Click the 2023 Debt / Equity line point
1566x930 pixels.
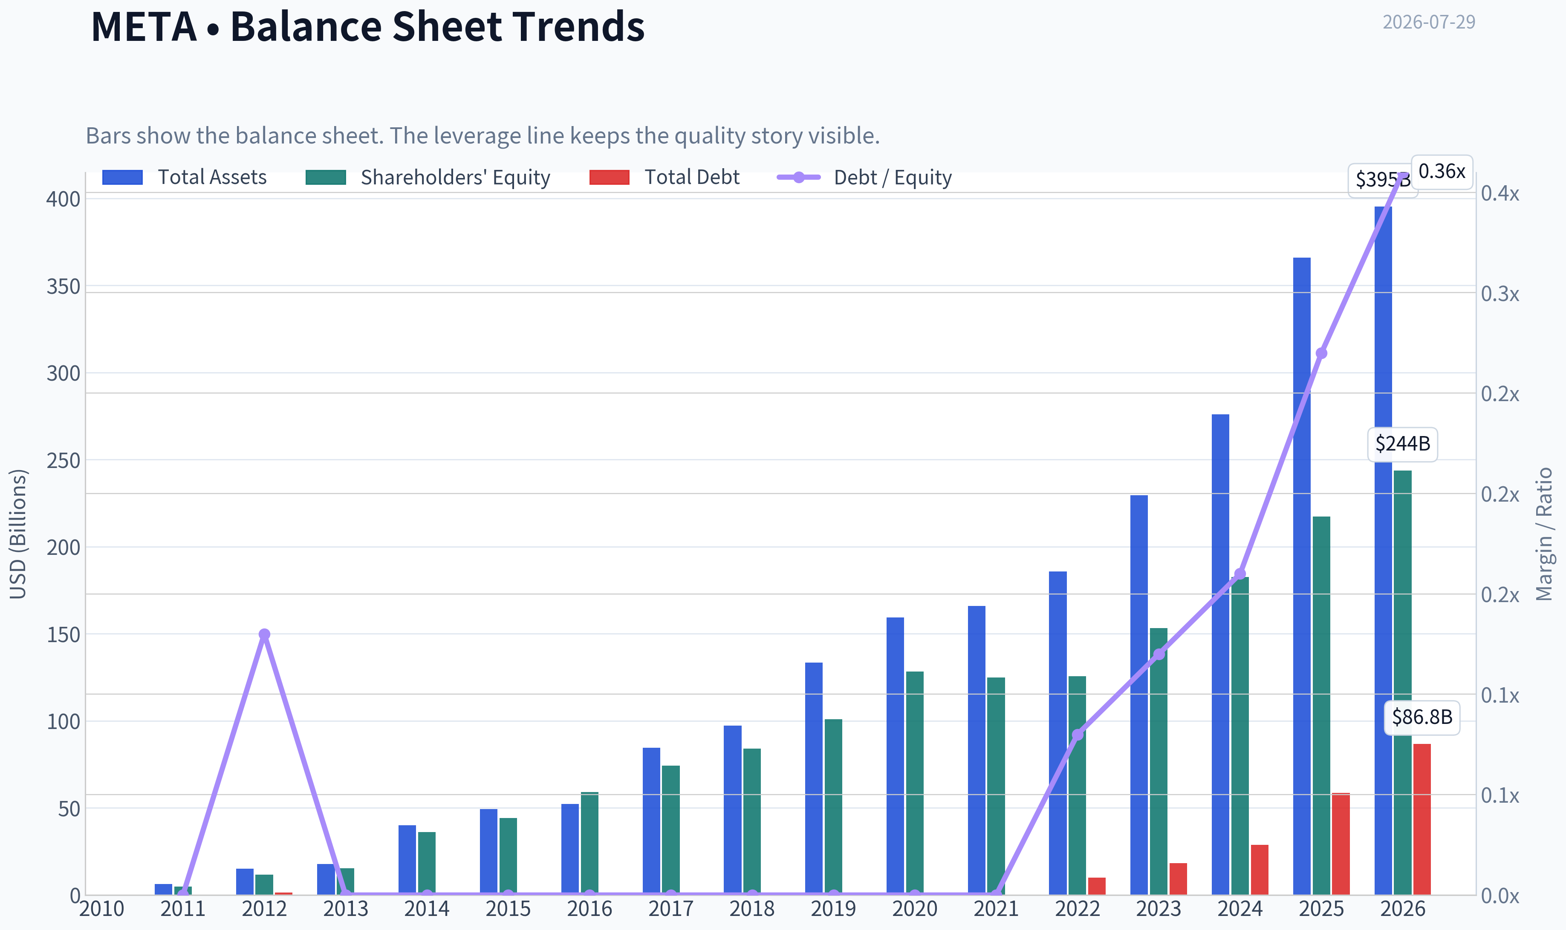tap(1159, 654)
